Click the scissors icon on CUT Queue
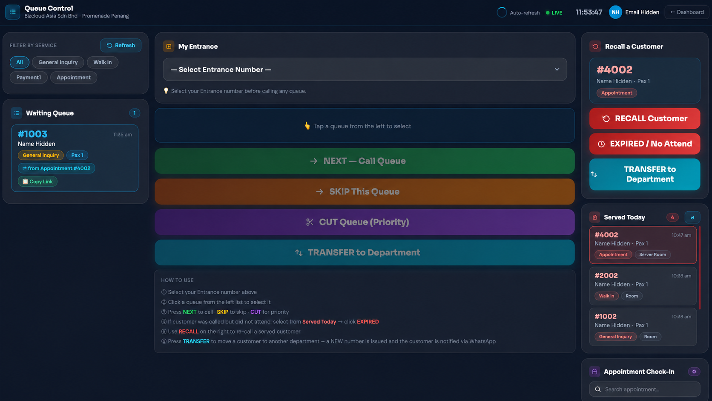Image resolution: width=712 pixels, height=401 pixels. pyautogui.click(x=310, y=222)
